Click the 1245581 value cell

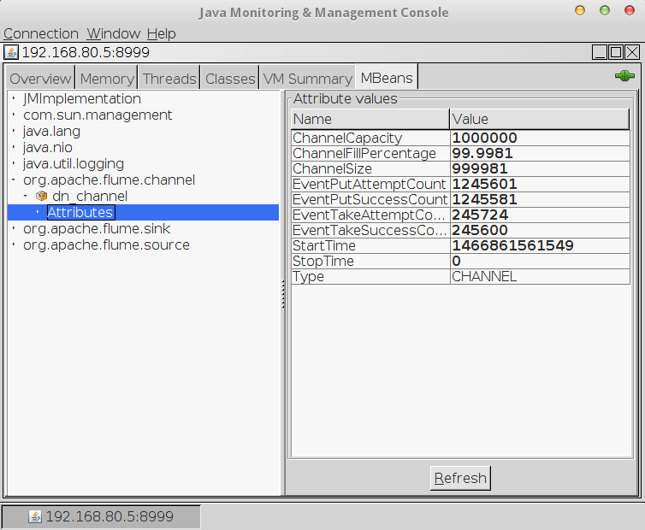point(540,199)
